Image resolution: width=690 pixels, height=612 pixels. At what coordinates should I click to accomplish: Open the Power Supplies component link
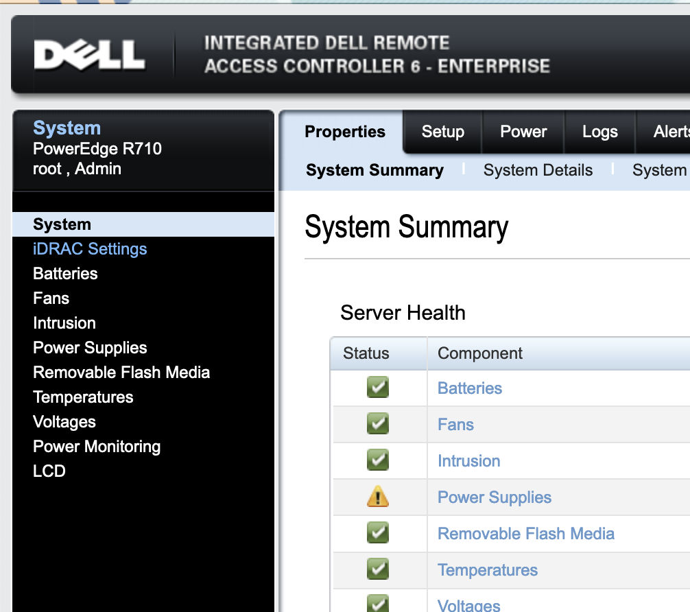click(x=494, y=497)
